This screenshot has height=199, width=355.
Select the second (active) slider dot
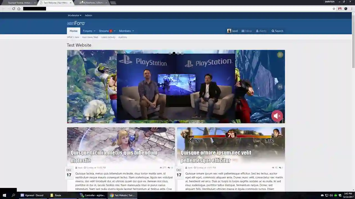coord(174,53)
